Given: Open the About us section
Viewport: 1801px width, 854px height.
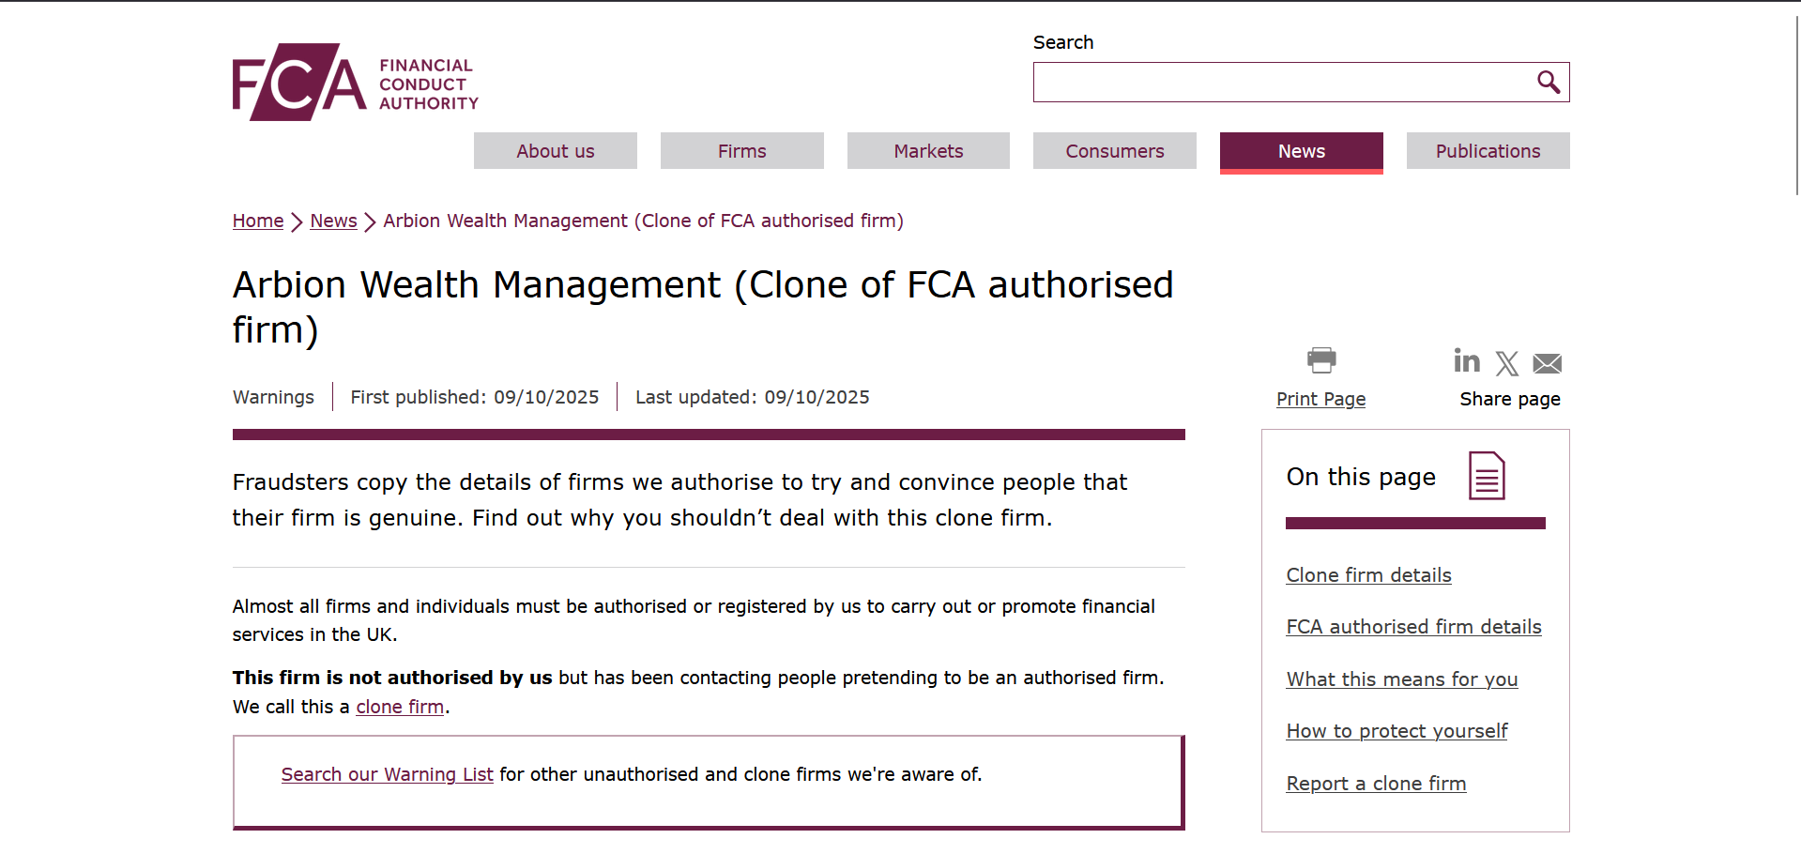Looking at the screenshot, I should click(555, 151).
